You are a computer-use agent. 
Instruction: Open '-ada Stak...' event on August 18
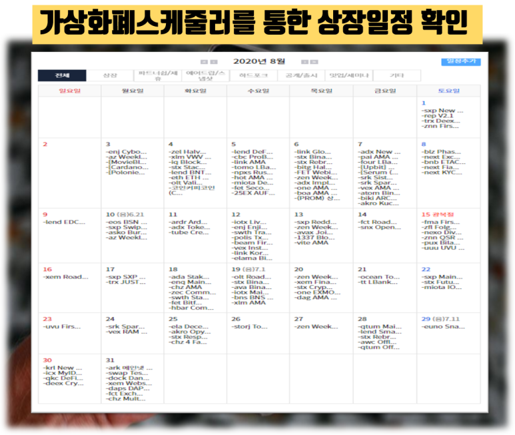click(x=189, y=276)
